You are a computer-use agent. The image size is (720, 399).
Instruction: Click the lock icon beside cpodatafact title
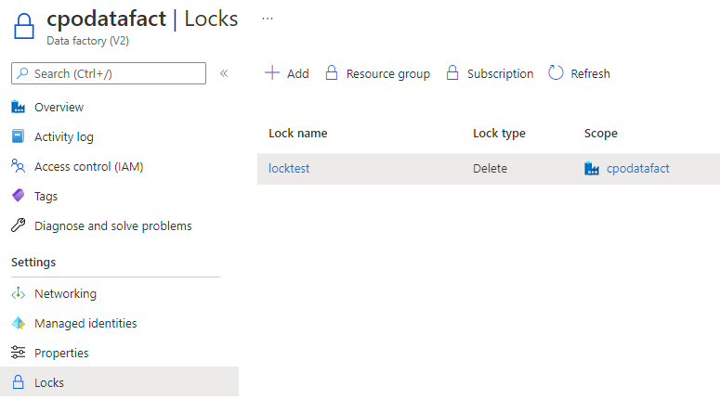click(24, 26)
